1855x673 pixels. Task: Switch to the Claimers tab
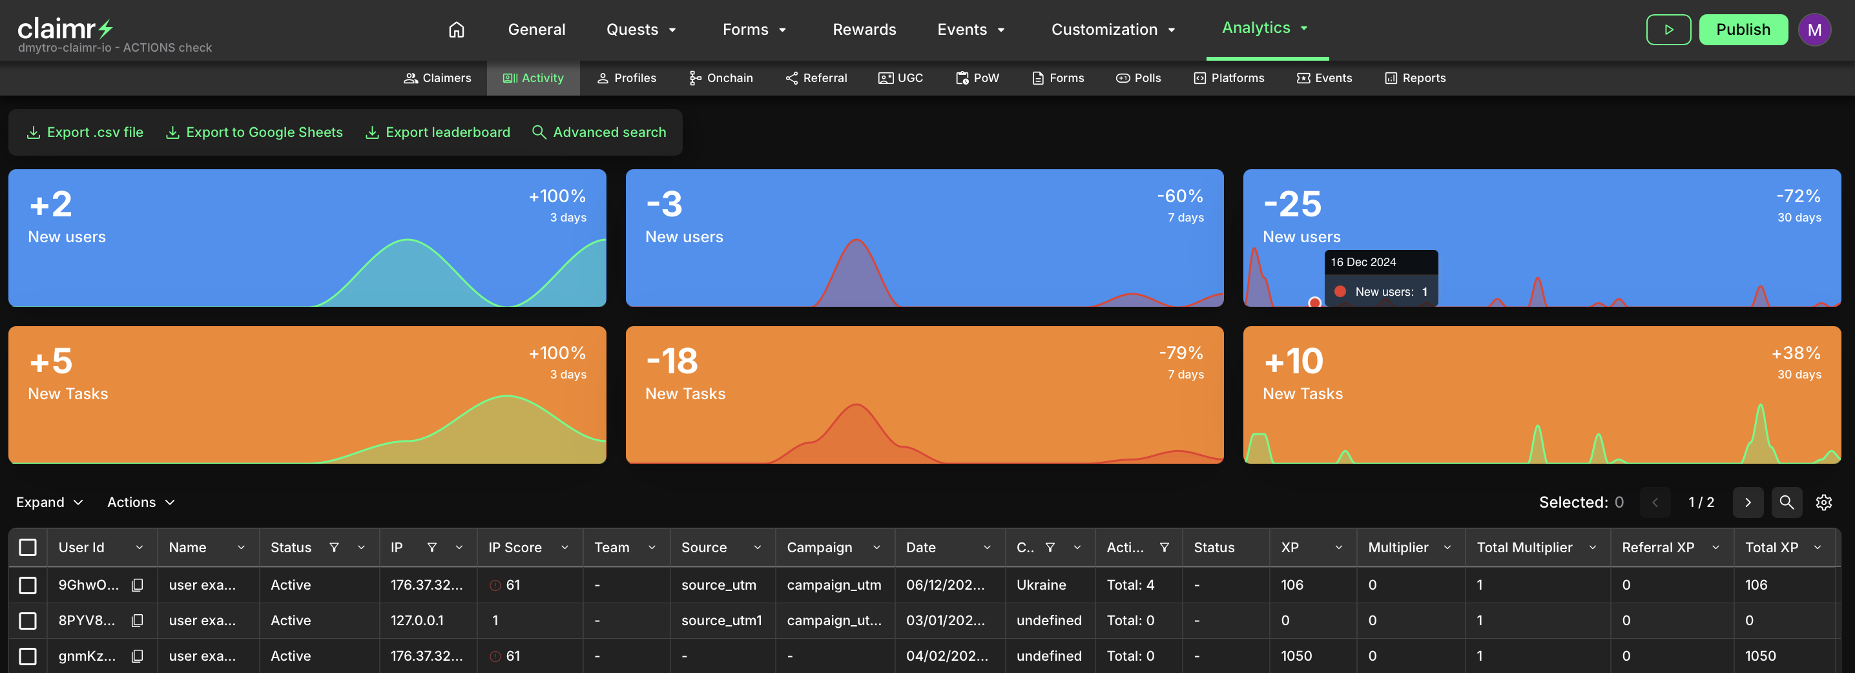(x=437, y=78)
